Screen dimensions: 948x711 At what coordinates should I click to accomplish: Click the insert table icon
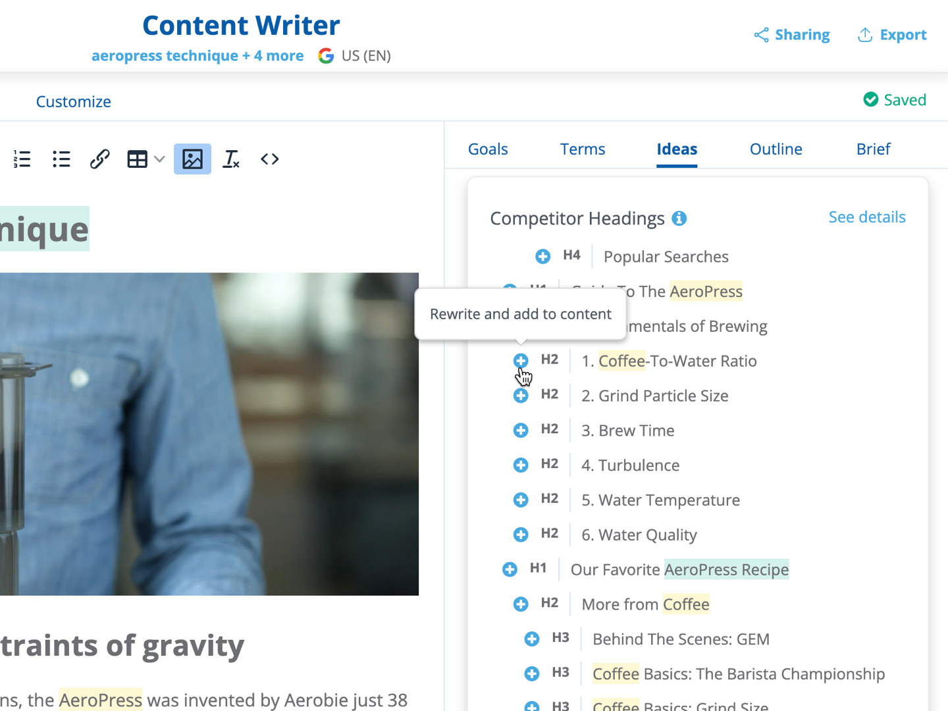(x=138, y=159)
